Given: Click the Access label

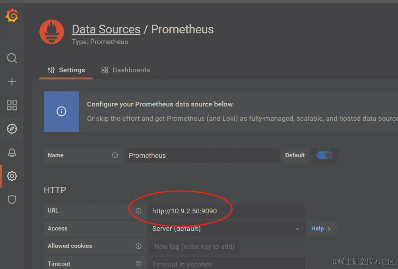Looking at the screenshot, I should click(x=57, y=228).
